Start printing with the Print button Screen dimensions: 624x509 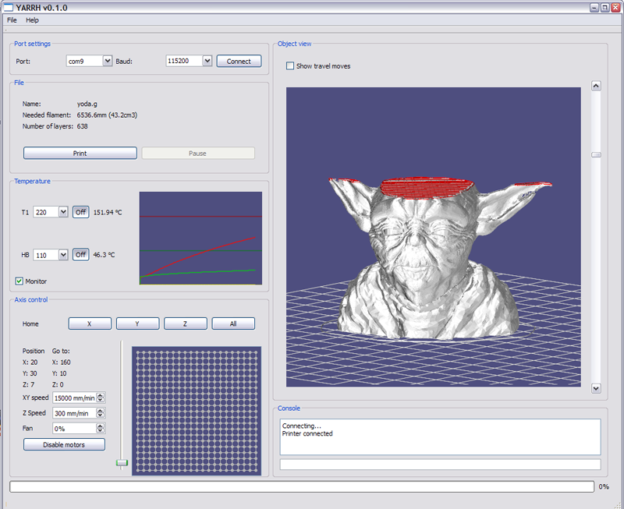[80, 154]
